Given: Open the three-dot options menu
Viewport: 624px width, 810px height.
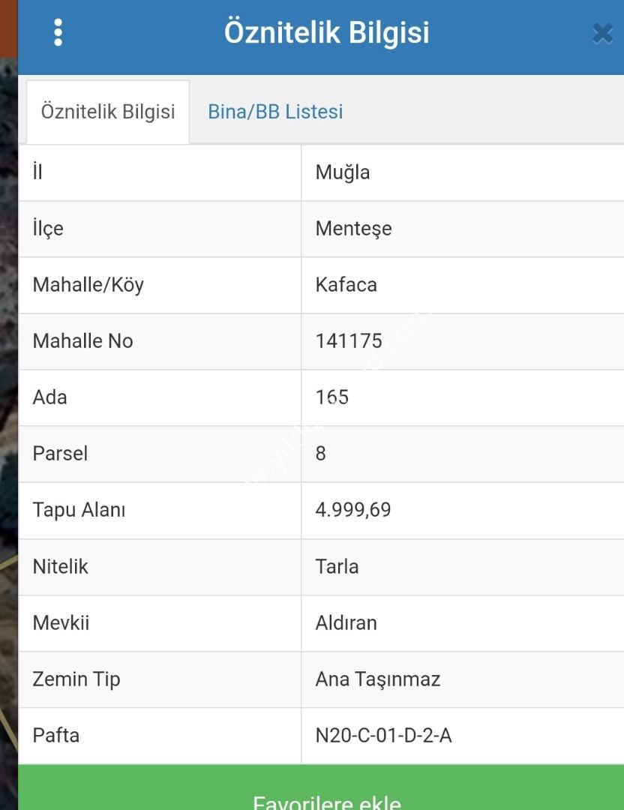Looking at the screenshot, I should click(x=58, y=32).
